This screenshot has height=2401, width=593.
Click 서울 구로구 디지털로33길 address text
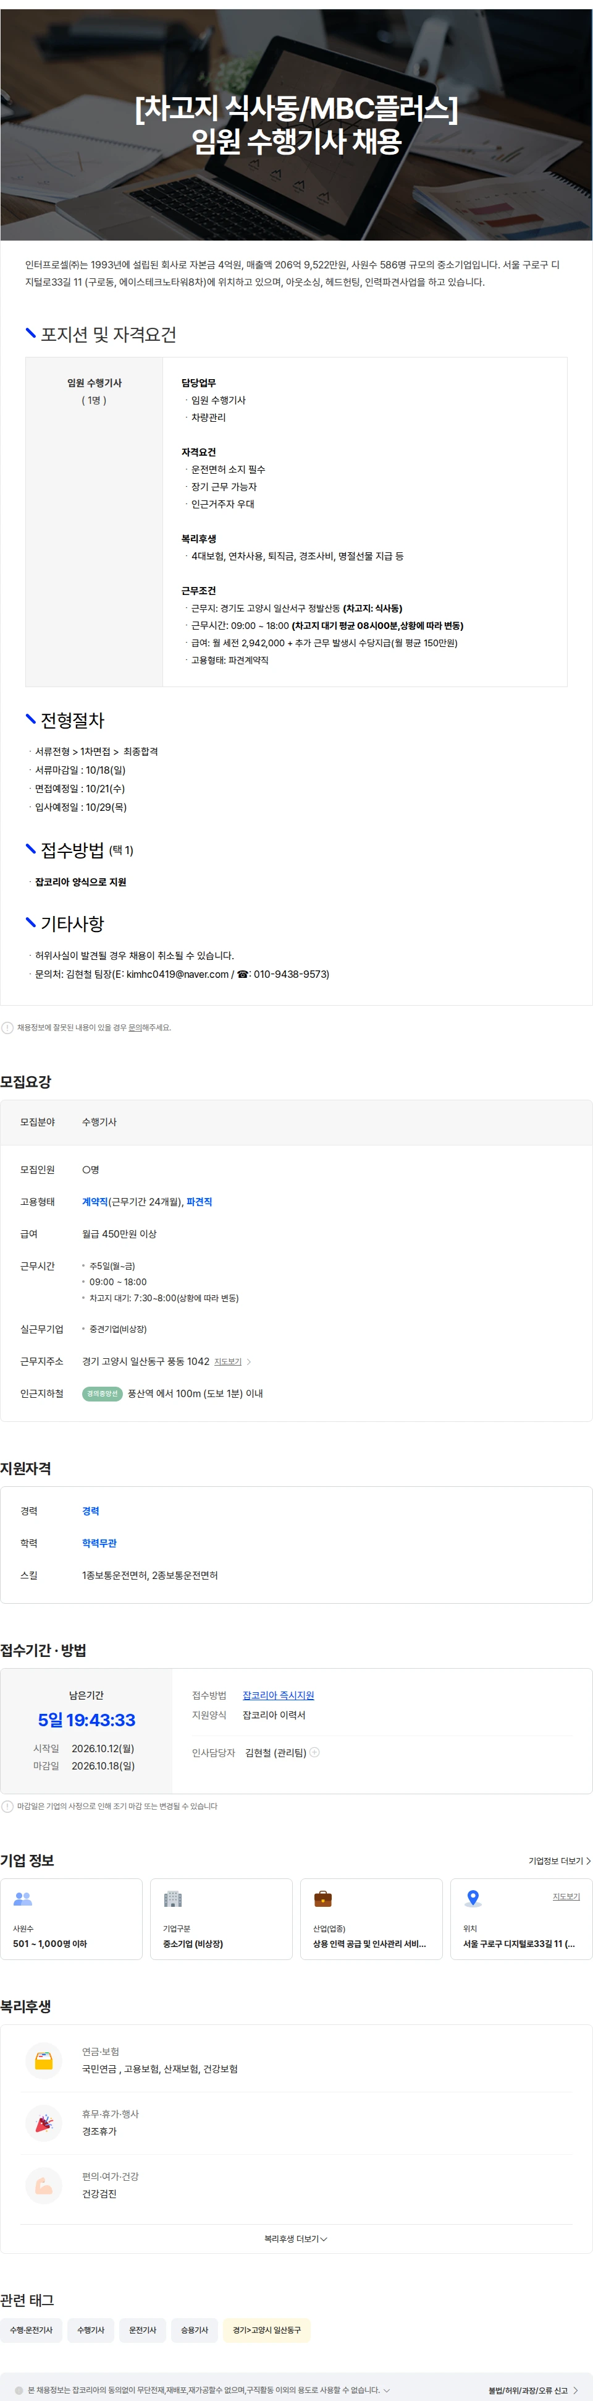pyautogui.click(x=519, y=1943)
